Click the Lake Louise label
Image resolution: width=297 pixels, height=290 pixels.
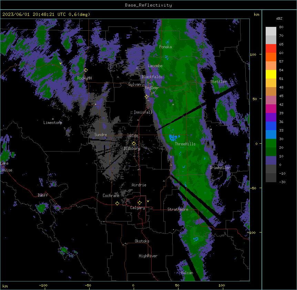click(x=6, y=167)
